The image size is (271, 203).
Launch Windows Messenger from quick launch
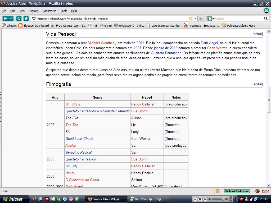click(59, 199)
